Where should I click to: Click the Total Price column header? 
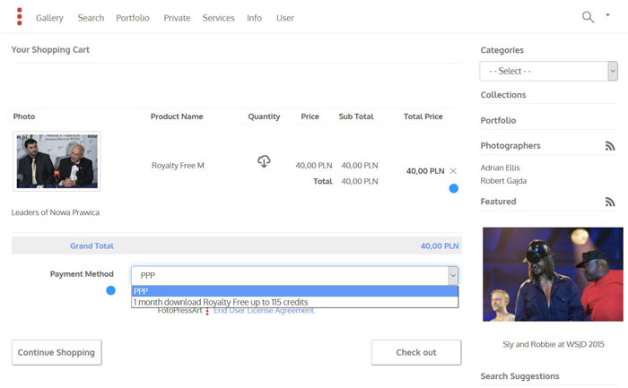423,116
